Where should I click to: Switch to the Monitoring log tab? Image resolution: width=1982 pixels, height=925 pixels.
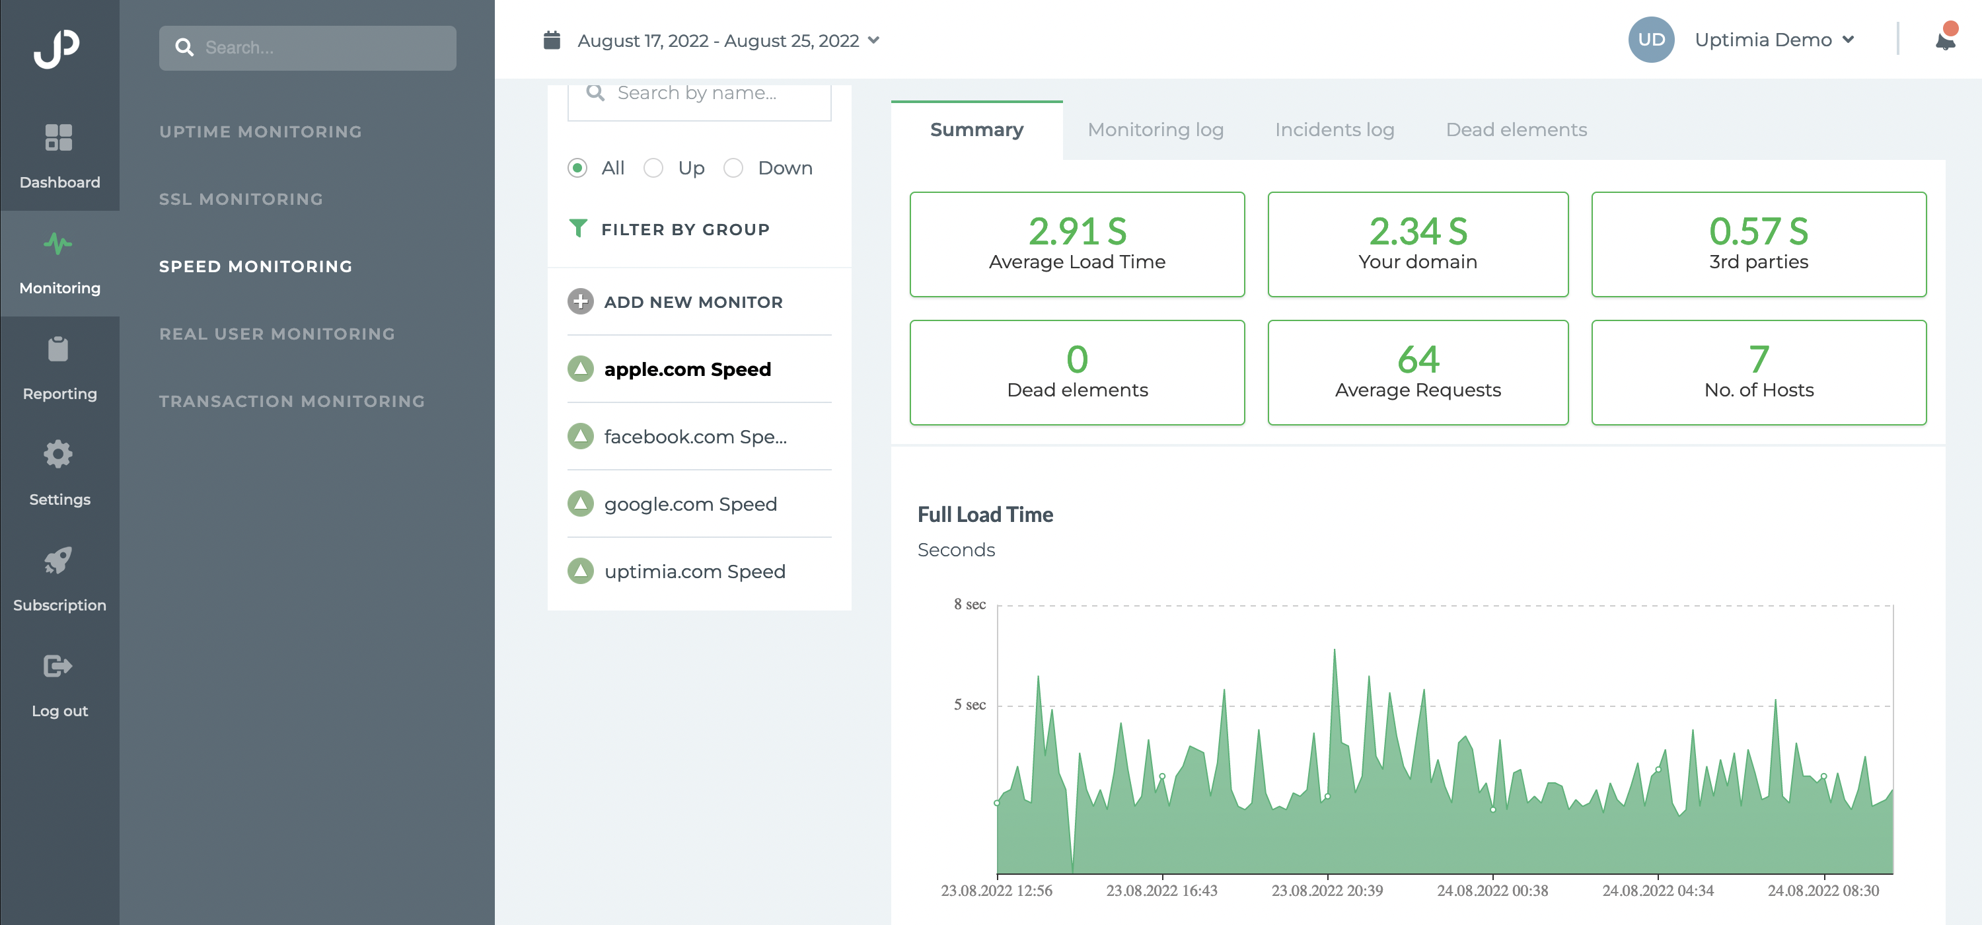1155,130
